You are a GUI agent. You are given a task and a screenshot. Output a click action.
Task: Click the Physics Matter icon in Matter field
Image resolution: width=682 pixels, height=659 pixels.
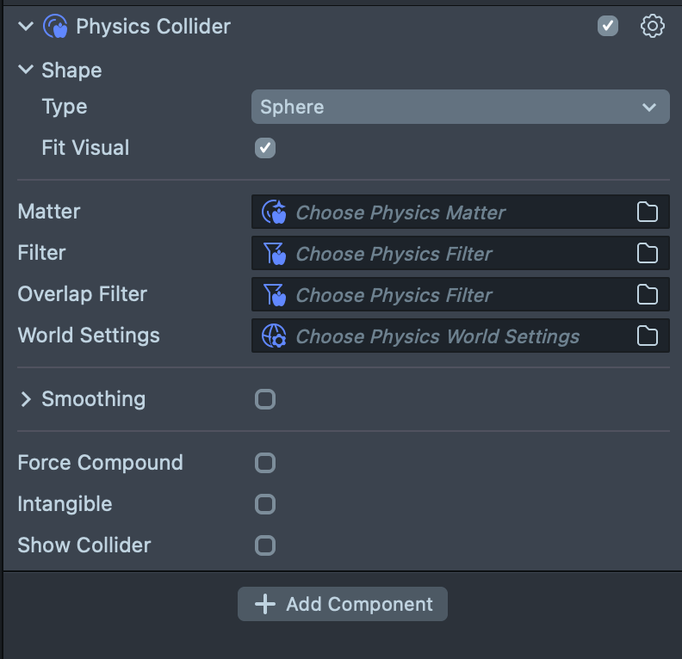(x=274, y=212)
